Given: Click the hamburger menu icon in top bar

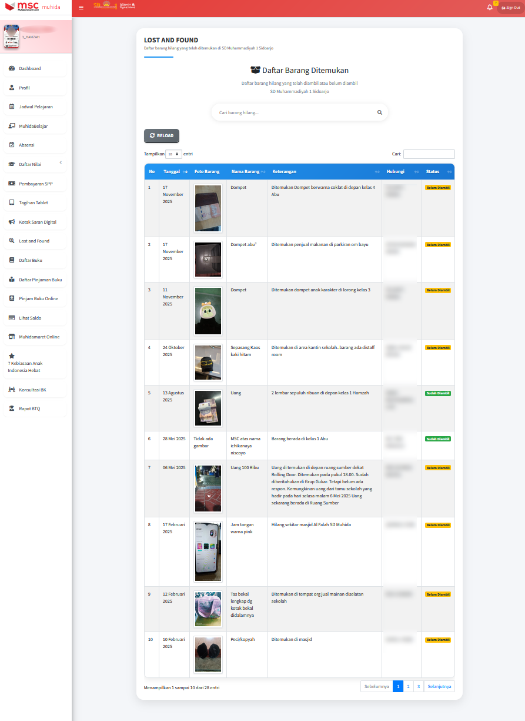Looking at the screenshot, I should pos(81,8).
